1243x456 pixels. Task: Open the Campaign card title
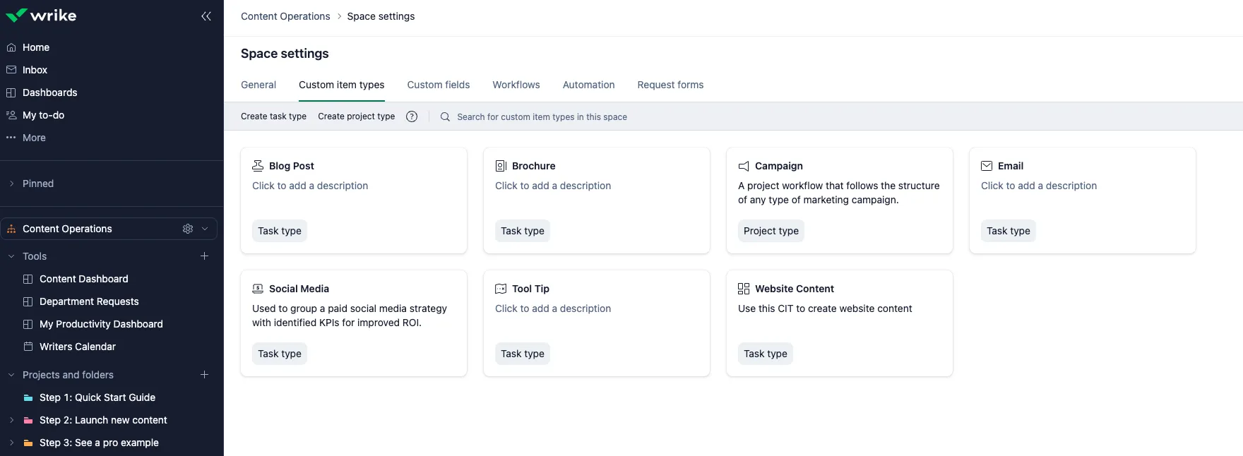(x=779, y=166)
